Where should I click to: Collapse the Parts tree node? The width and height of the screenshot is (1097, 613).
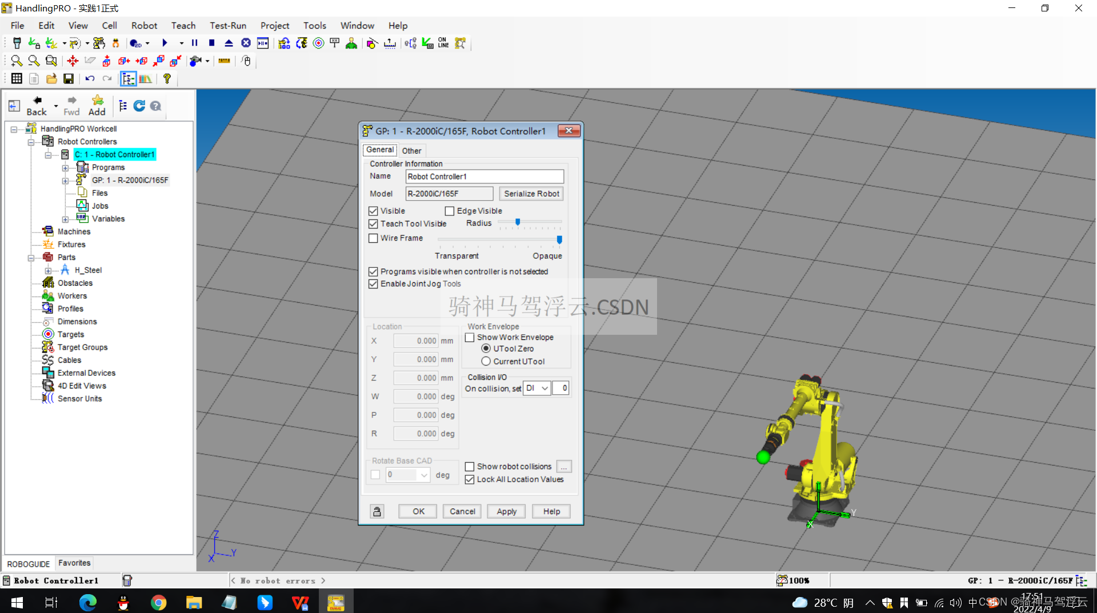tap(31, 258)
